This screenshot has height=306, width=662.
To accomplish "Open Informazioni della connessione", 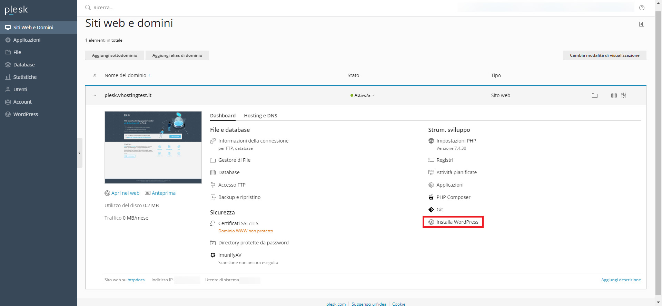I will pos(253,141).
